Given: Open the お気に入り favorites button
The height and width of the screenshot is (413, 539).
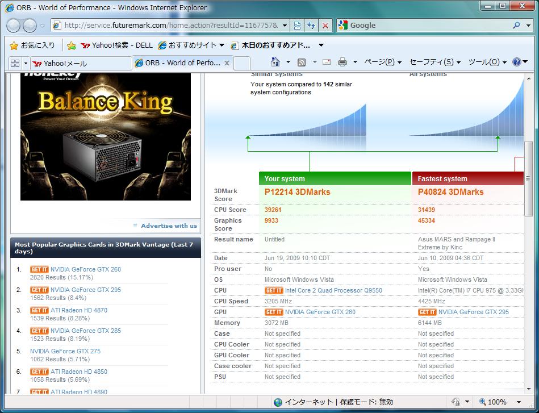Looking at the screenshot, I should (32, 45).
